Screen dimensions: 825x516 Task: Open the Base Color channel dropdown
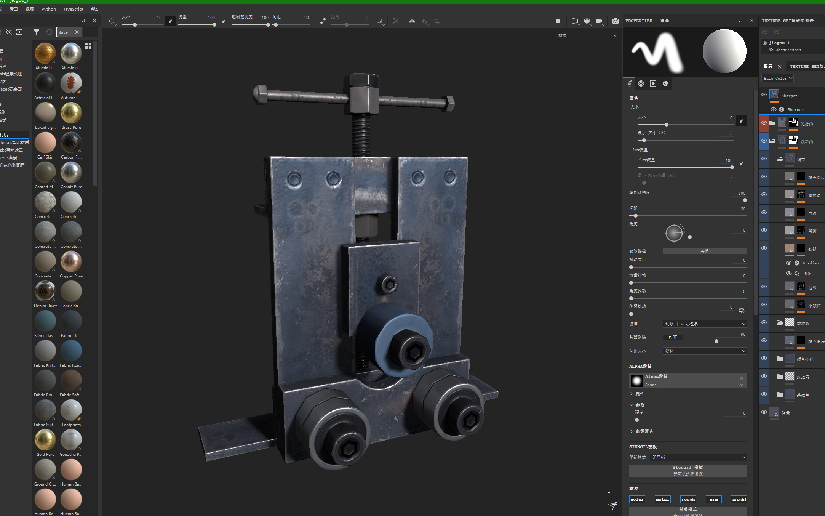(777, 78)
